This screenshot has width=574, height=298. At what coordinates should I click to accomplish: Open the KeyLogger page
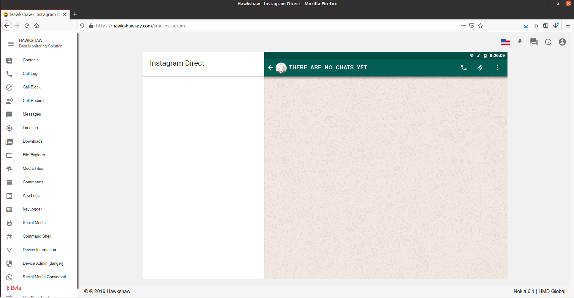coord(32,209)
